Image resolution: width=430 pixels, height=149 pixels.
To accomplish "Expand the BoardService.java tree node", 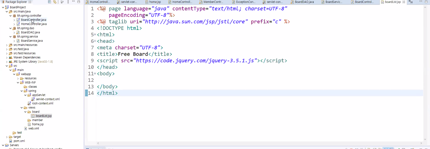I will tap(14, 41).
